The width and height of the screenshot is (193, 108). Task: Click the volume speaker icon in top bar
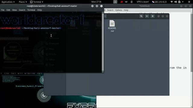click(176, 2)
